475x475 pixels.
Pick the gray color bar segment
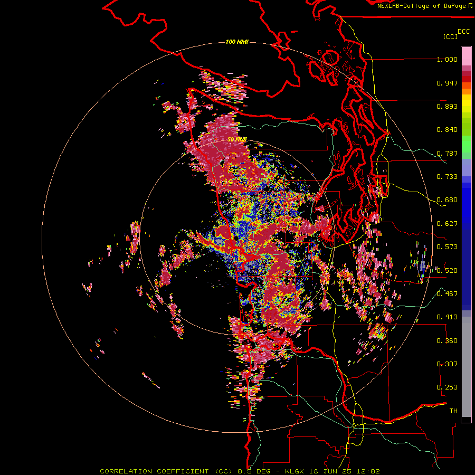pos(466,367)
